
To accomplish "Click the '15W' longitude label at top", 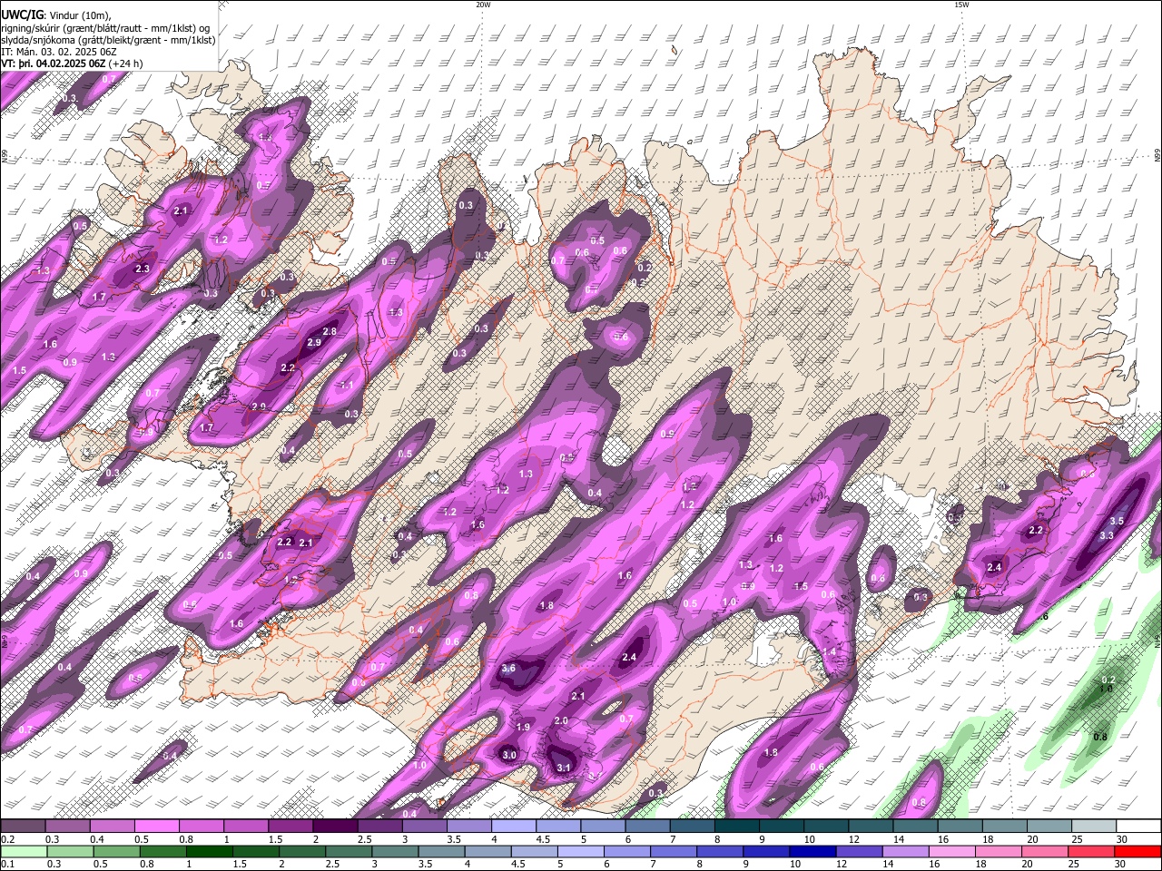I will pos(960,5).
